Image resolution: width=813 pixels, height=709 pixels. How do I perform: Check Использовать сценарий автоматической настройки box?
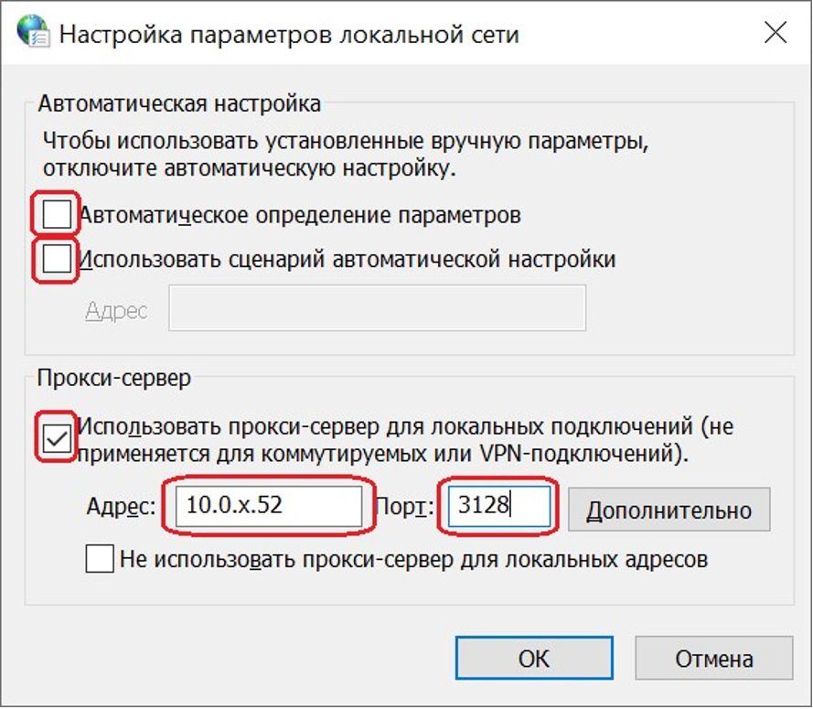pyautogui.click(x=57, y=260)
